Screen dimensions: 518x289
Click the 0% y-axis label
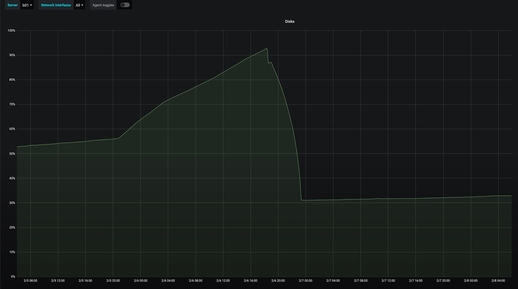click(13, 277)
